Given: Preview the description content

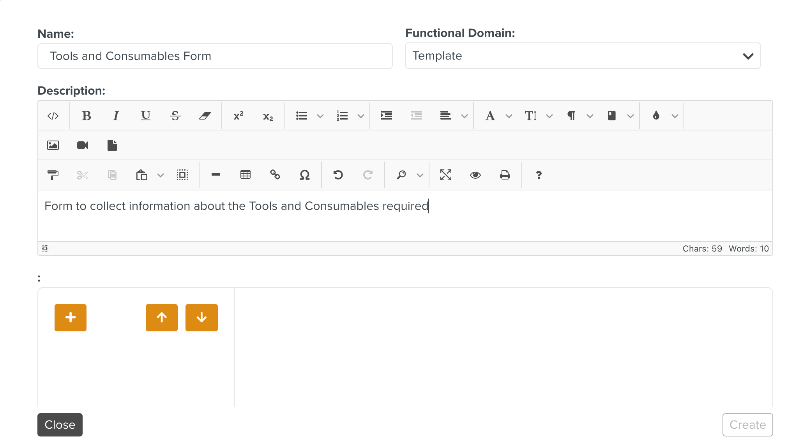Looking at the screenshot, I should 475,175.
